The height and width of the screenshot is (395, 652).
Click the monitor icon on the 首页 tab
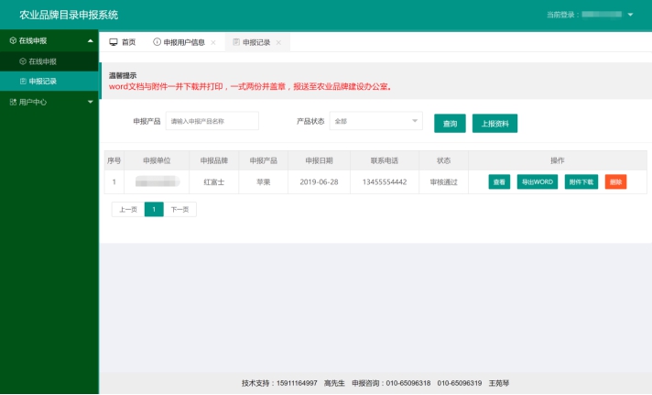[114, 42]
